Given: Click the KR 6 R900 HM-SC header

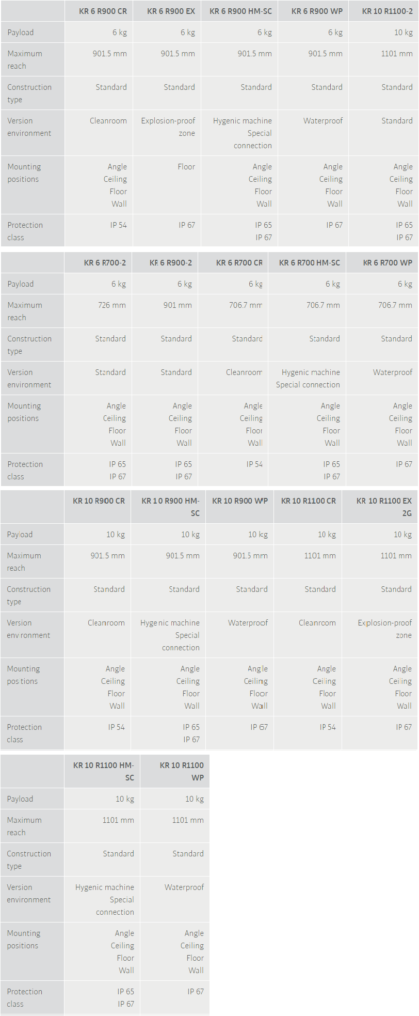Looking at the screenshot, I should pos(240,11).
